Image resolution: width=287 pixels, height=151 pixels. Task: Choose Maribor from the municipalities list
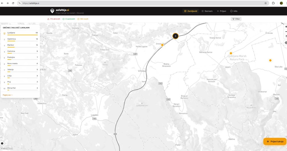(x=20, y=45)
